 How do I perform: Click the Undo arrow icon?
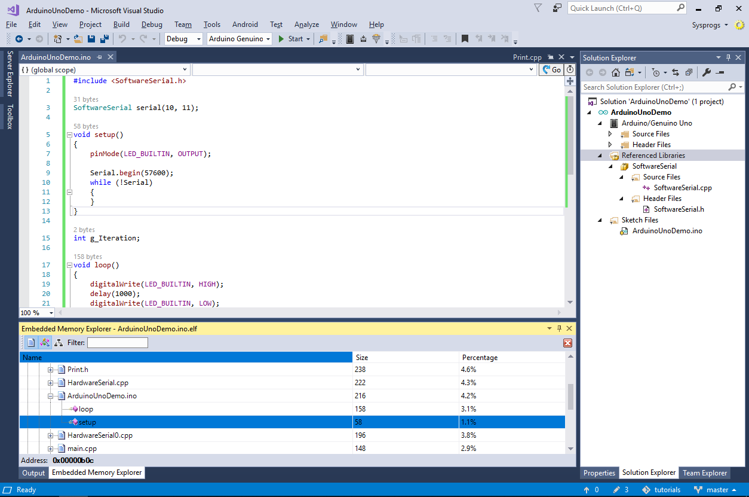pyautogui.click(x=122, y=39)
